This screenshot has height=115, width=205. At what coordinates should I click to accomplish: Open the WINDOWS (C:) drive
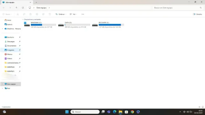(x=40, y=25)
